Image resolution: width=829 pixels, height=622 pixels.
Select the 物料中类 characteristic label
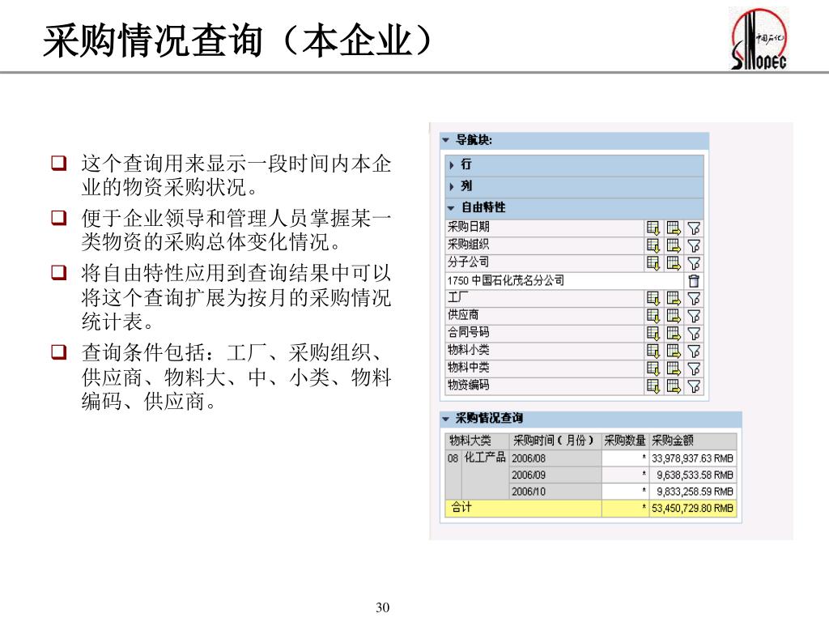[469, 367]
